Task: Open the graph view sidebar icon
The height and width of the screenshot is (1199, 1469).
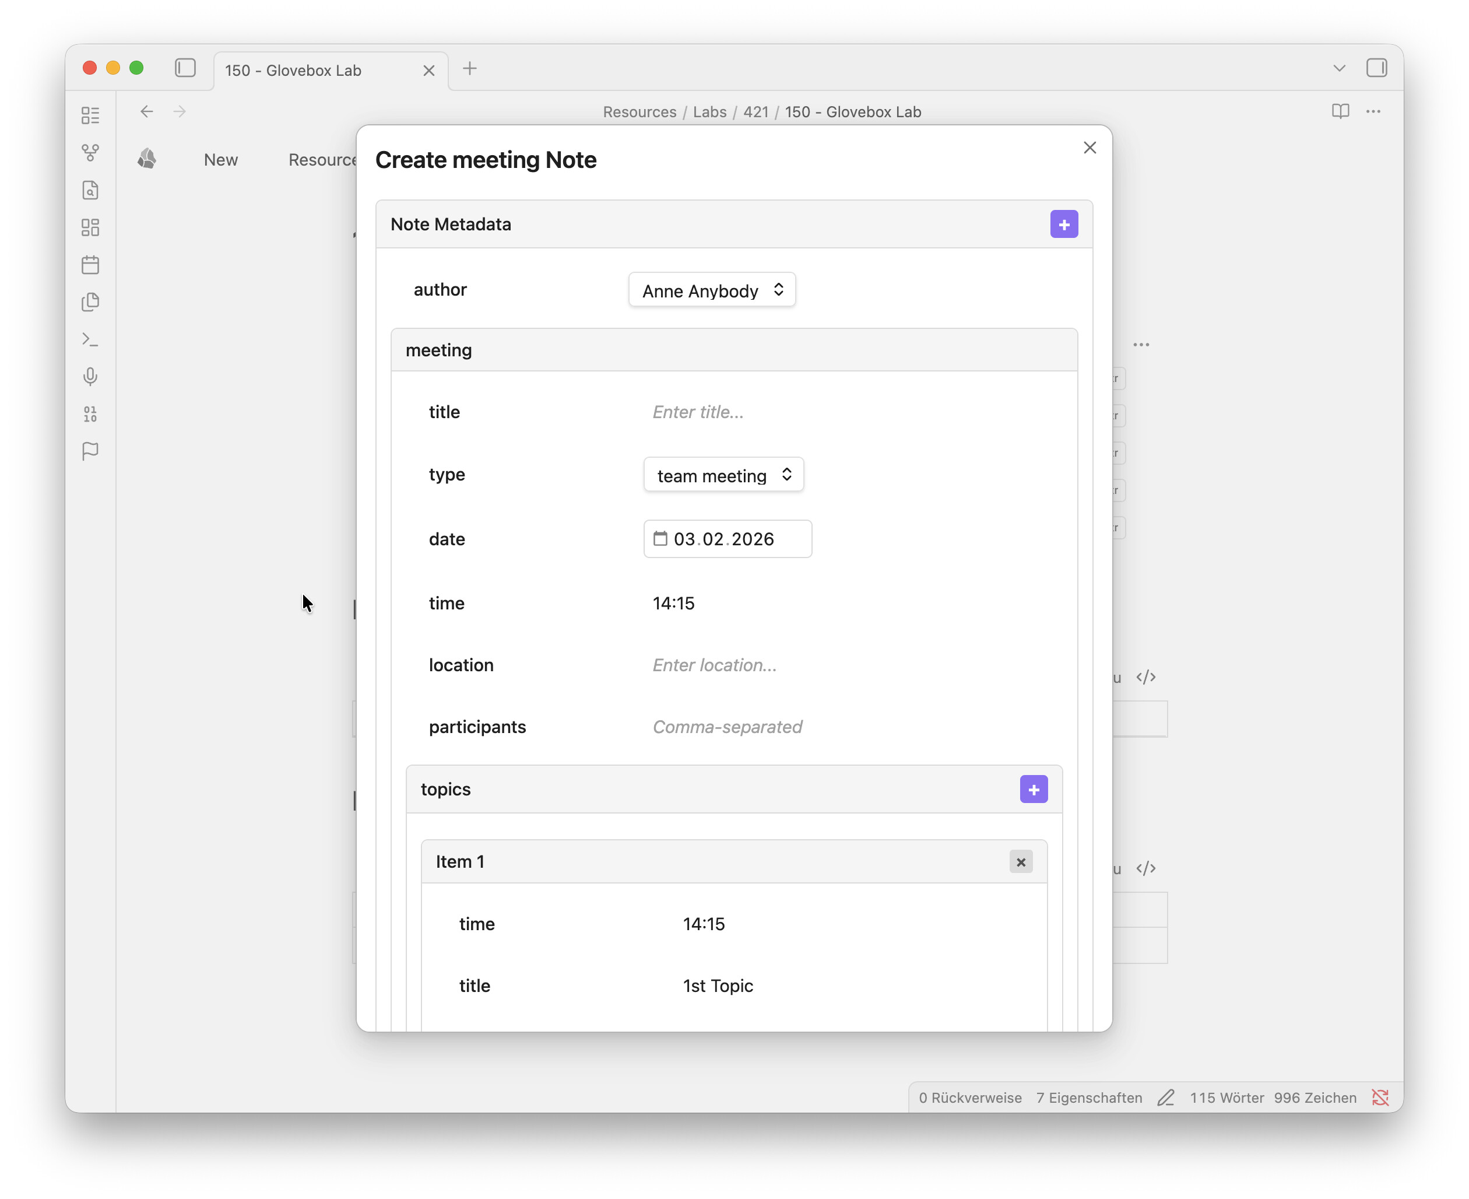Action: tap(90, 152)
